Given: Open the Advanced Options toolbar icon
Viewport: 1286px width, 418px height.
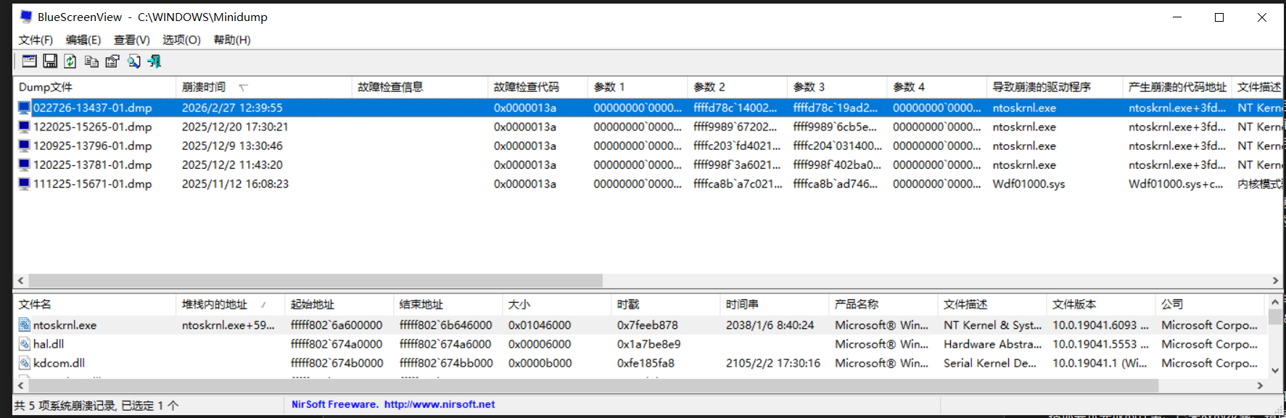Looking at the screenshot, I should (x=29, y=62).
